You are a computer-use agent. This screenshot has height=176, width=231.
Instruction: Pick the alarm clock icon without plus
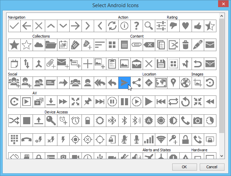coord(75,120)
